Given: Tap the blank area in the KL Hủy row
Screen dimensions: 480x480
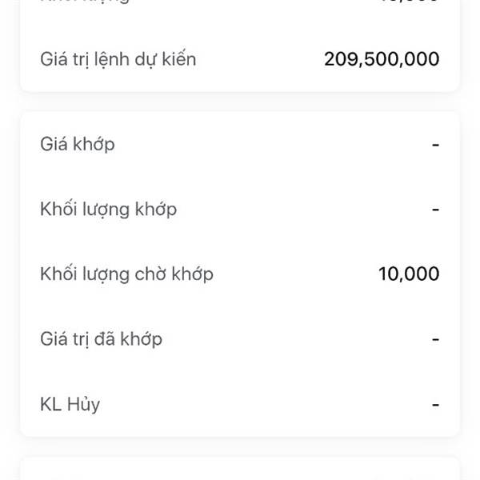Looking at the screenshot, I should point(266,405).
